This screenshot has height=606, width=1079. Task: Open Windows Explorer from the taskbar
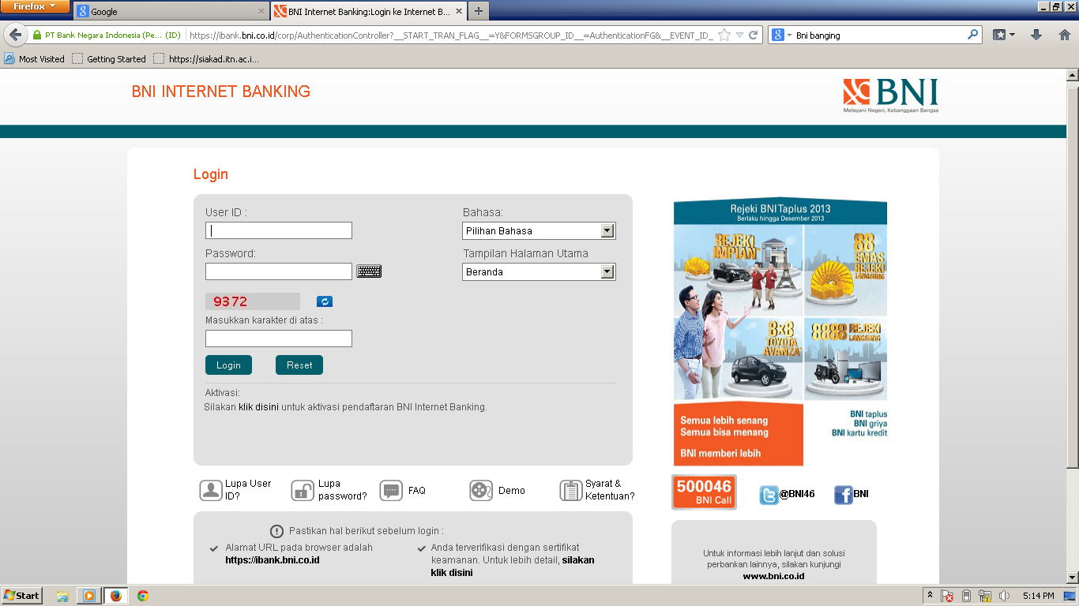click(x=62, y=596)
